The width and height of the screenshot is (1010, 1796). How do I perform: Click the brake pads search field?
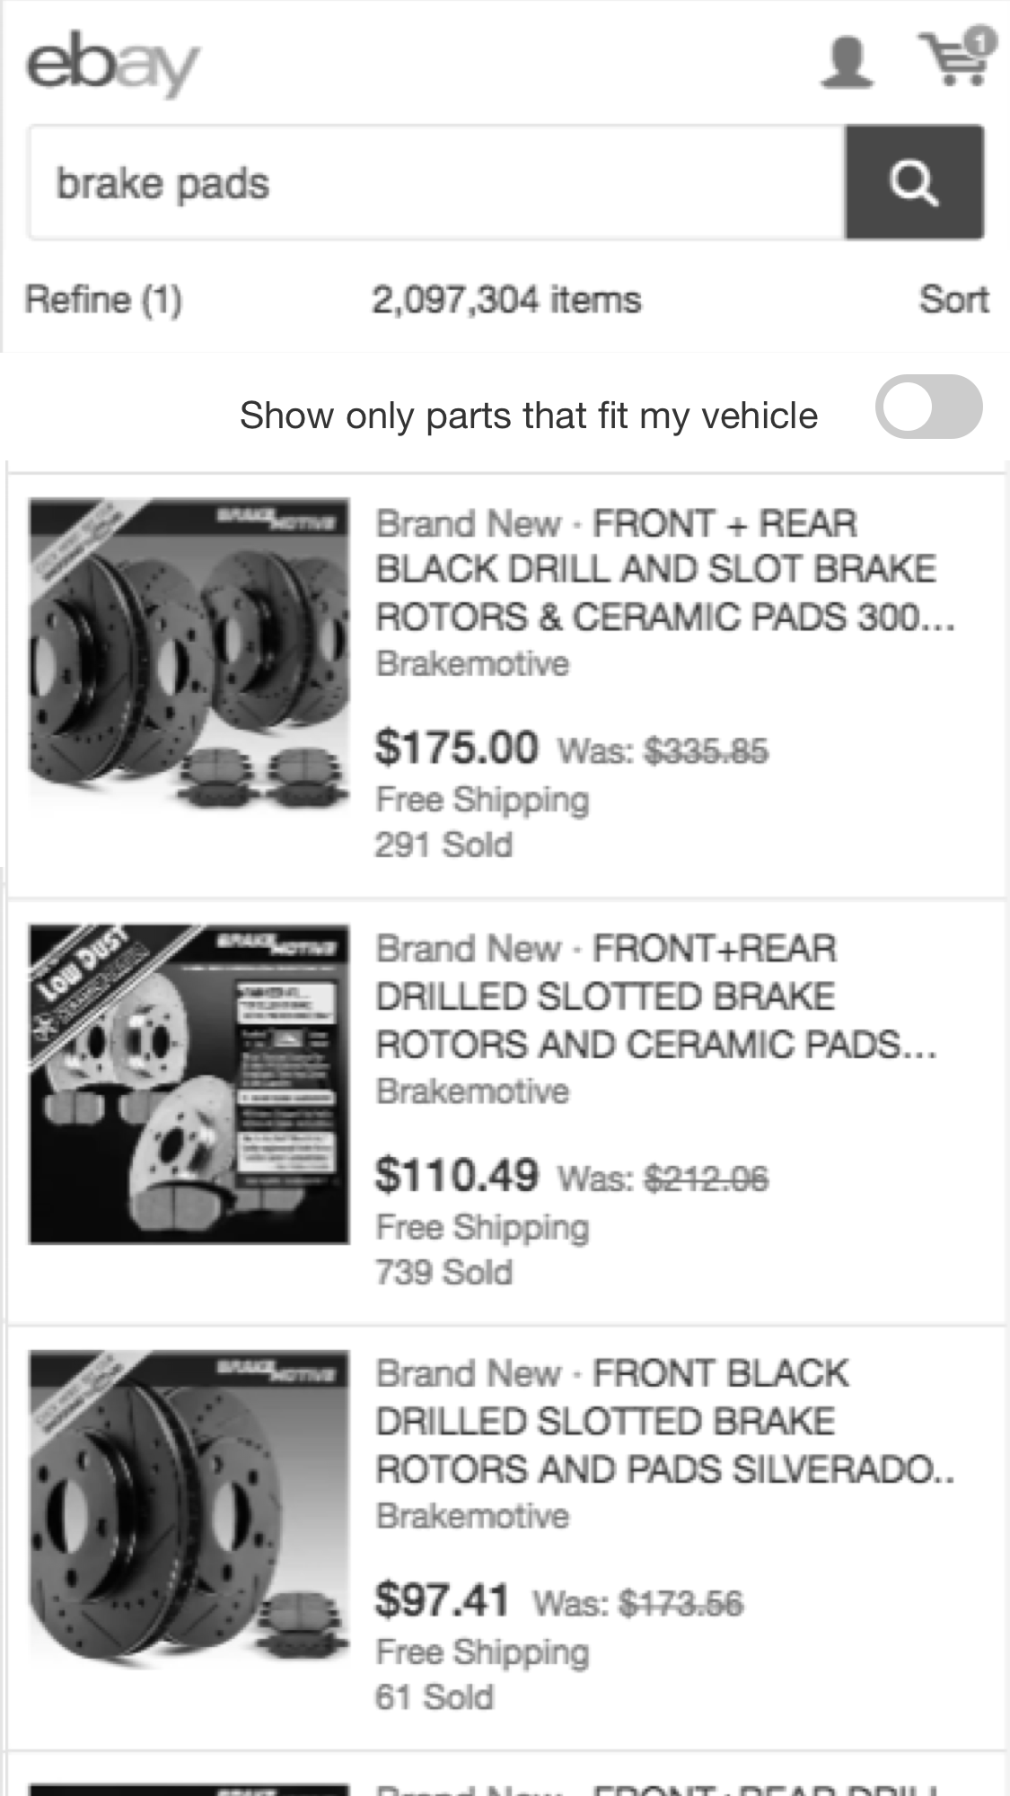click(x=435, y=183)
